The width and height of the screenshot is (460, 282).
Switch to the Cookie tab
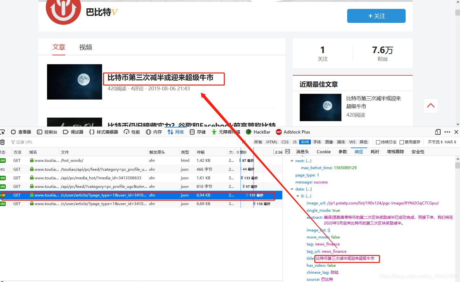pyautogui.click(x=324, y=152)
